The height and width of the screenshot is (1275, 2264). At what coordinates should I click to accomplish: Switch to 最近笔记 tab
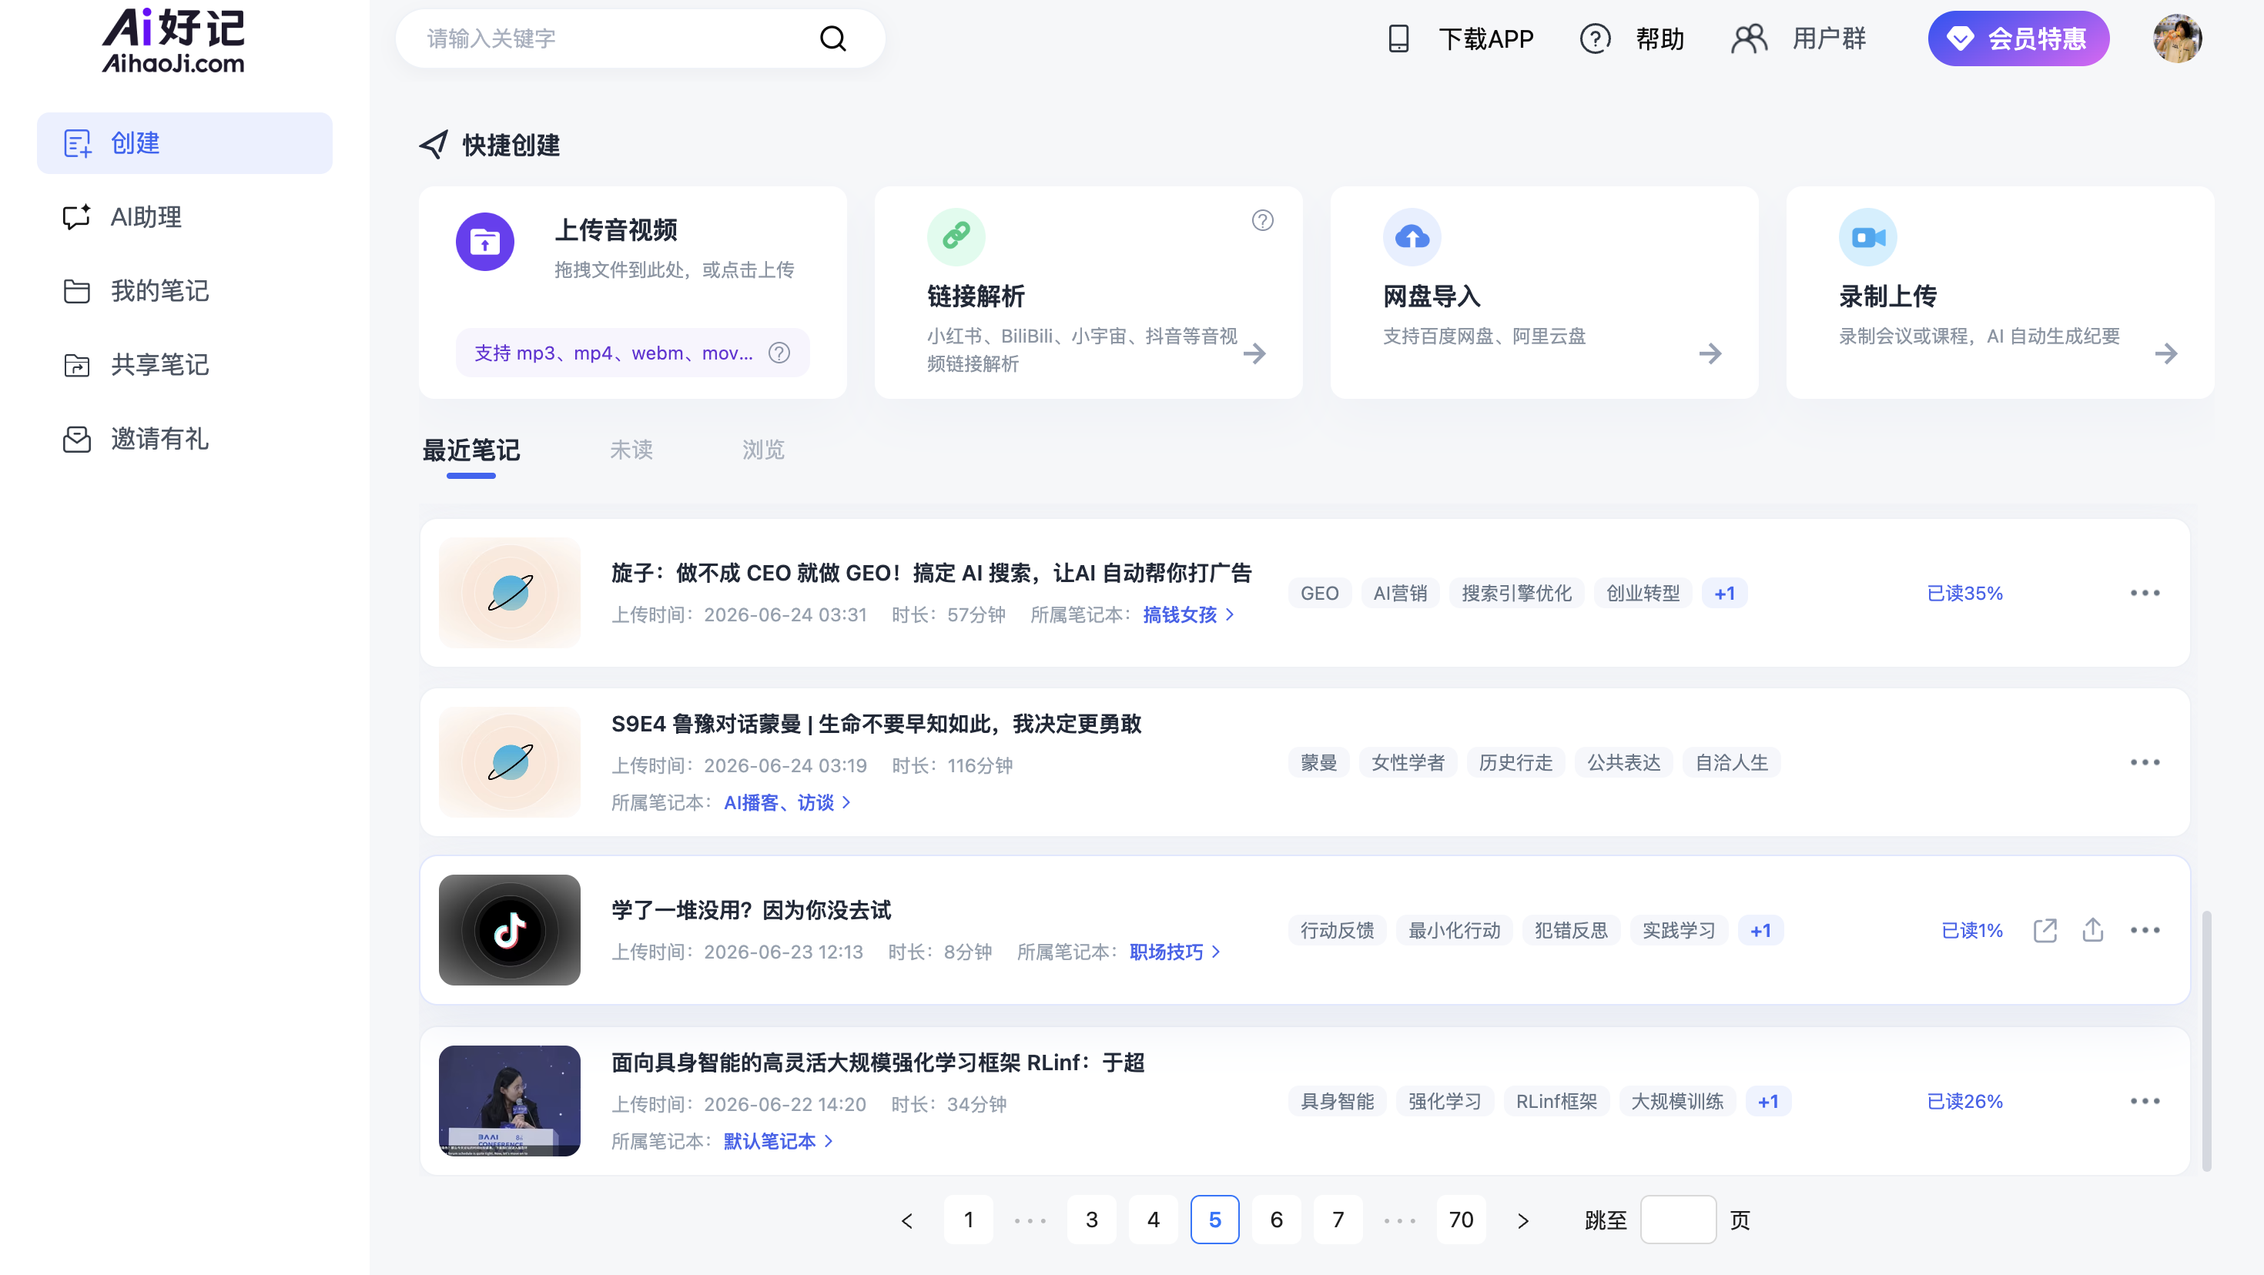(471, 450)
